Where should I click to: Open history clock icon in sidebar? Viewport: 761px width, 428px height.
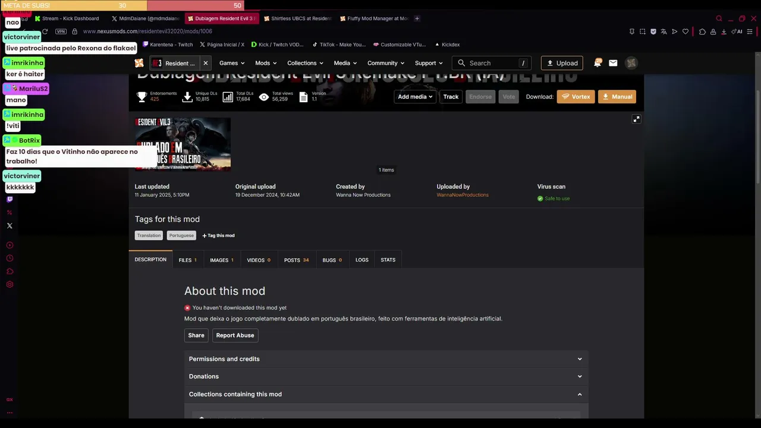(10, 258)
